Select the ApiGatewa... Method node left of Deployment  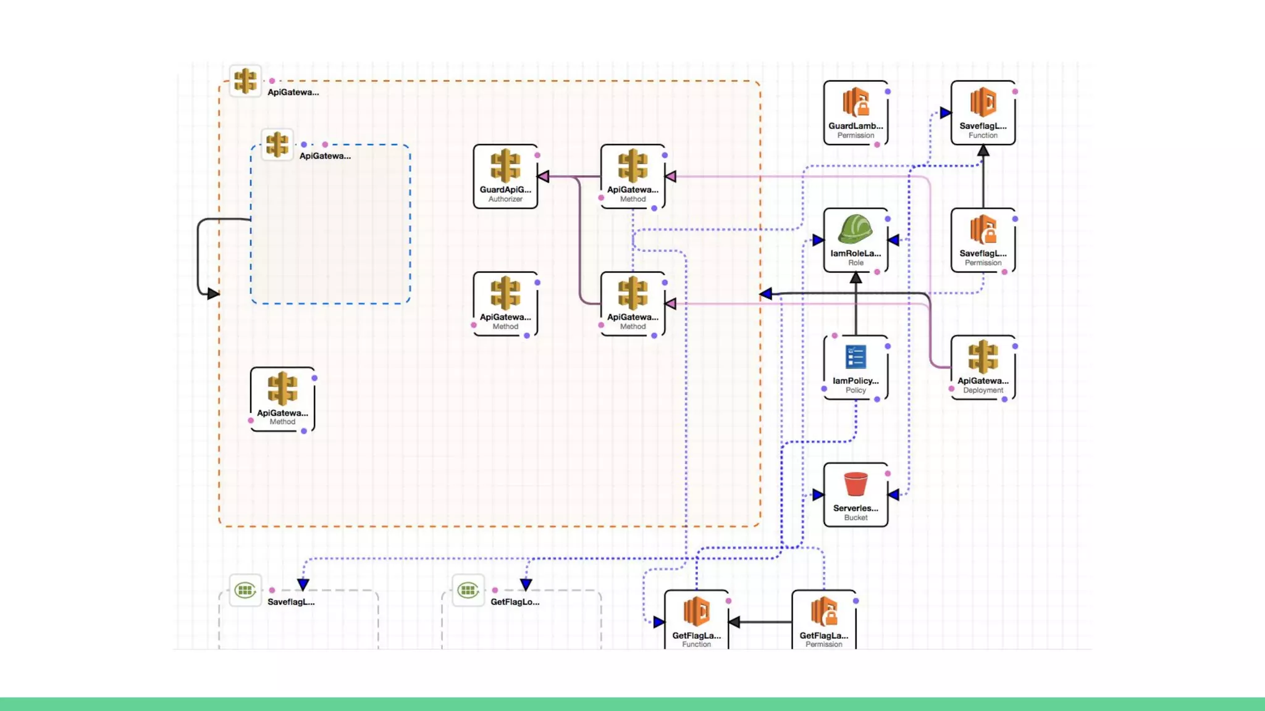[632, 304]
